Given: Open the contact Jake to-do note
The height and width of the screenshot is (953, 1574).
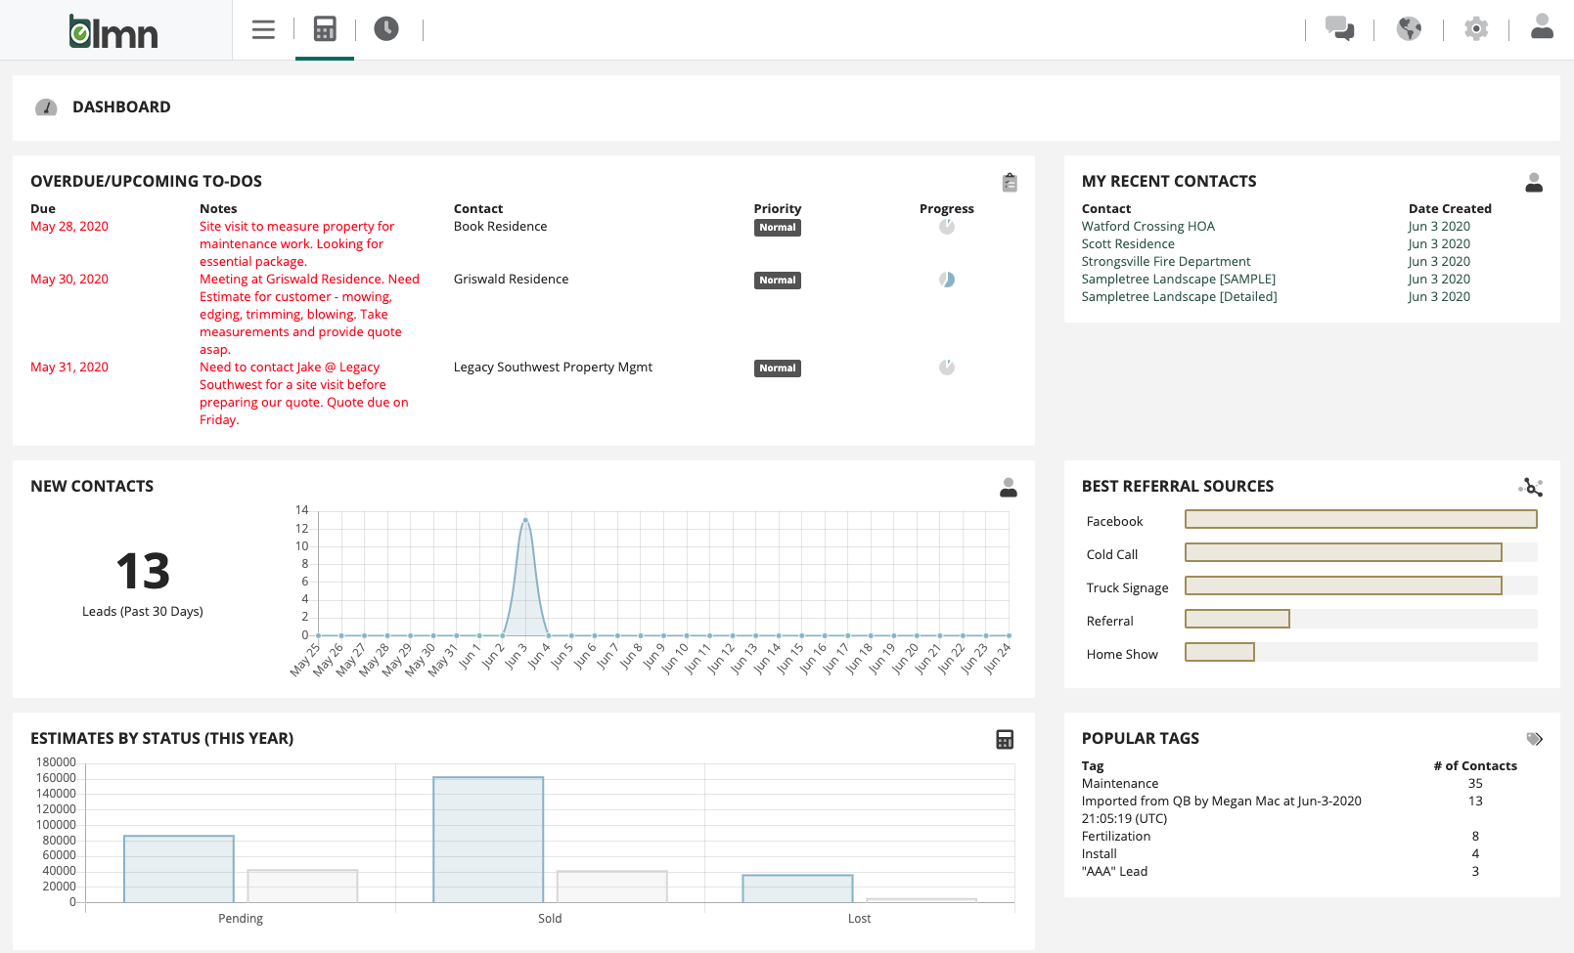Looking at the screenshot, I should point(304,394).
